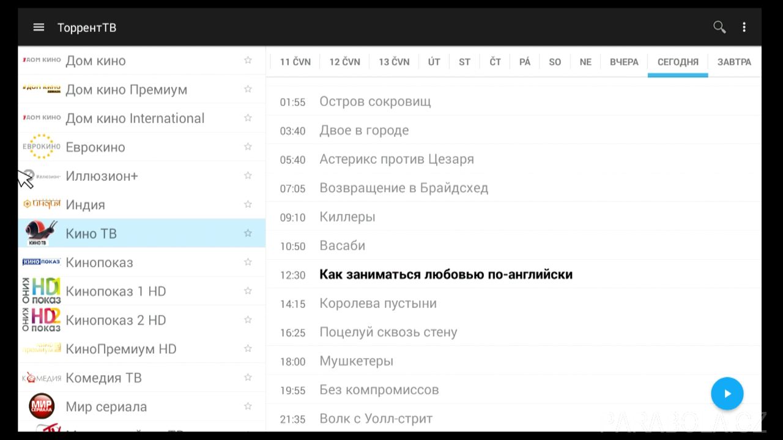Select the Иллюзион+ channel
783x440 pixels.
click(x=142, y=176)
